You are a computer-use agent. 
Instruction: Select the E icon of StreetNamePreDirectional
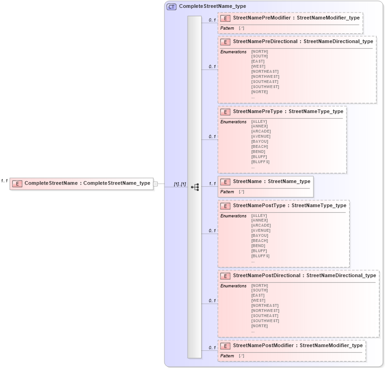click(225, 42)
